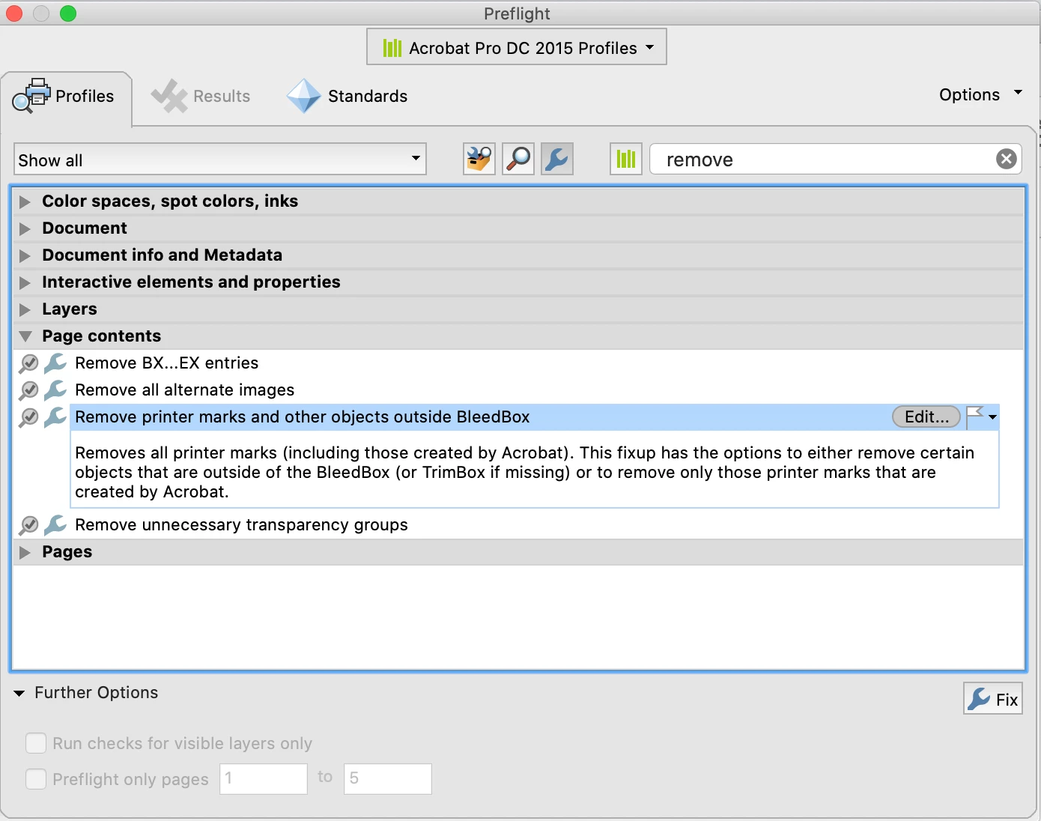Click check icon next to Remove printer marks fixup

[x=28, y=417]
